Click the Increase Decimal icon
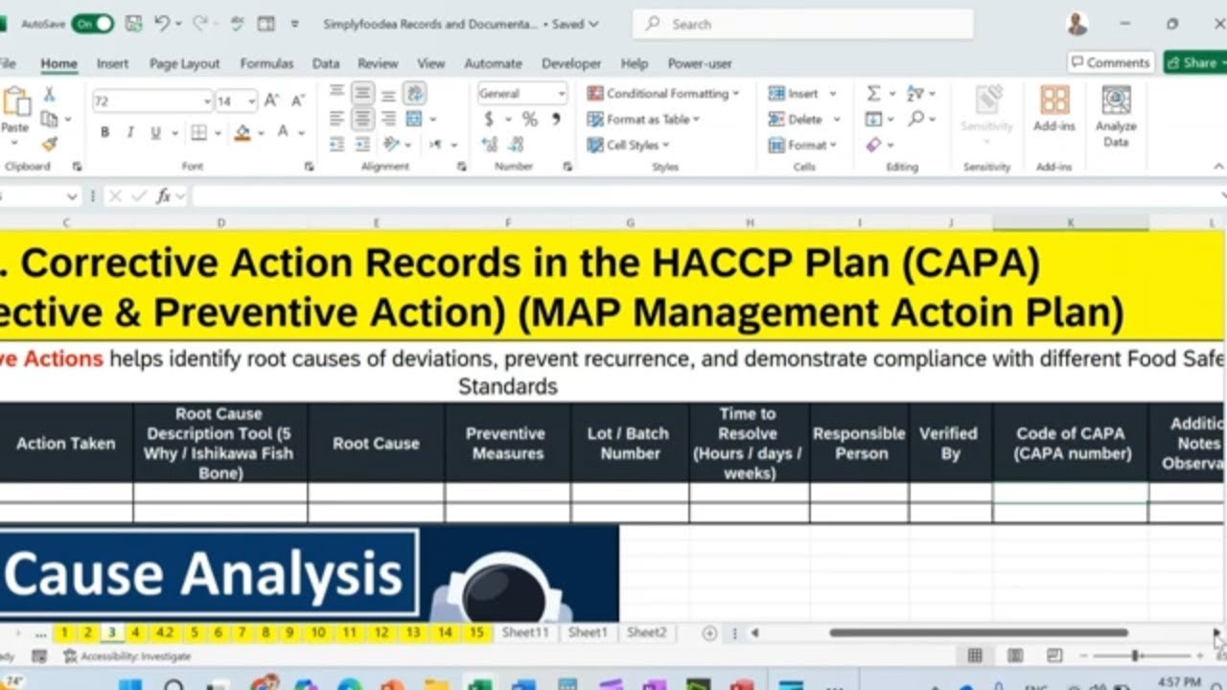This screenshot has height=690, width=1227. click(490, 145)
